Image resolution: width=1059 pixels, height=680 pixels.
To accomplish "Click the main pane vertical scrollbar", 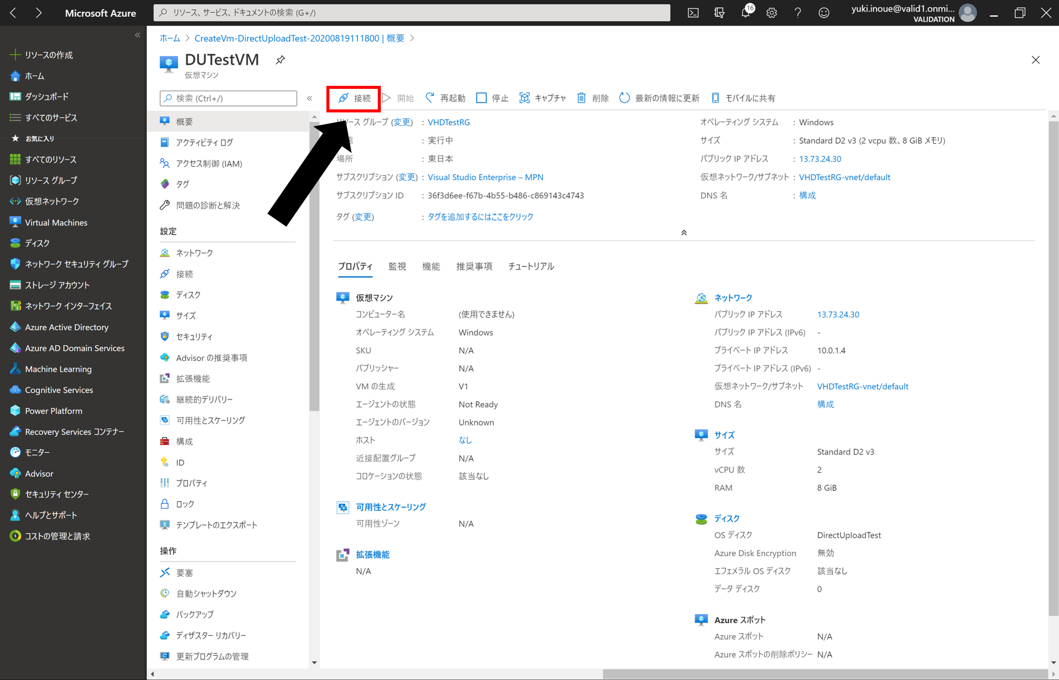I will point(1054,369).
